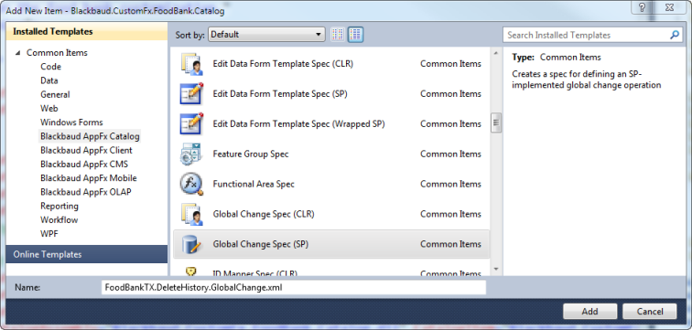Click the template list scrollbar thumb
This screenshot has width=692, height=330.
495,122
